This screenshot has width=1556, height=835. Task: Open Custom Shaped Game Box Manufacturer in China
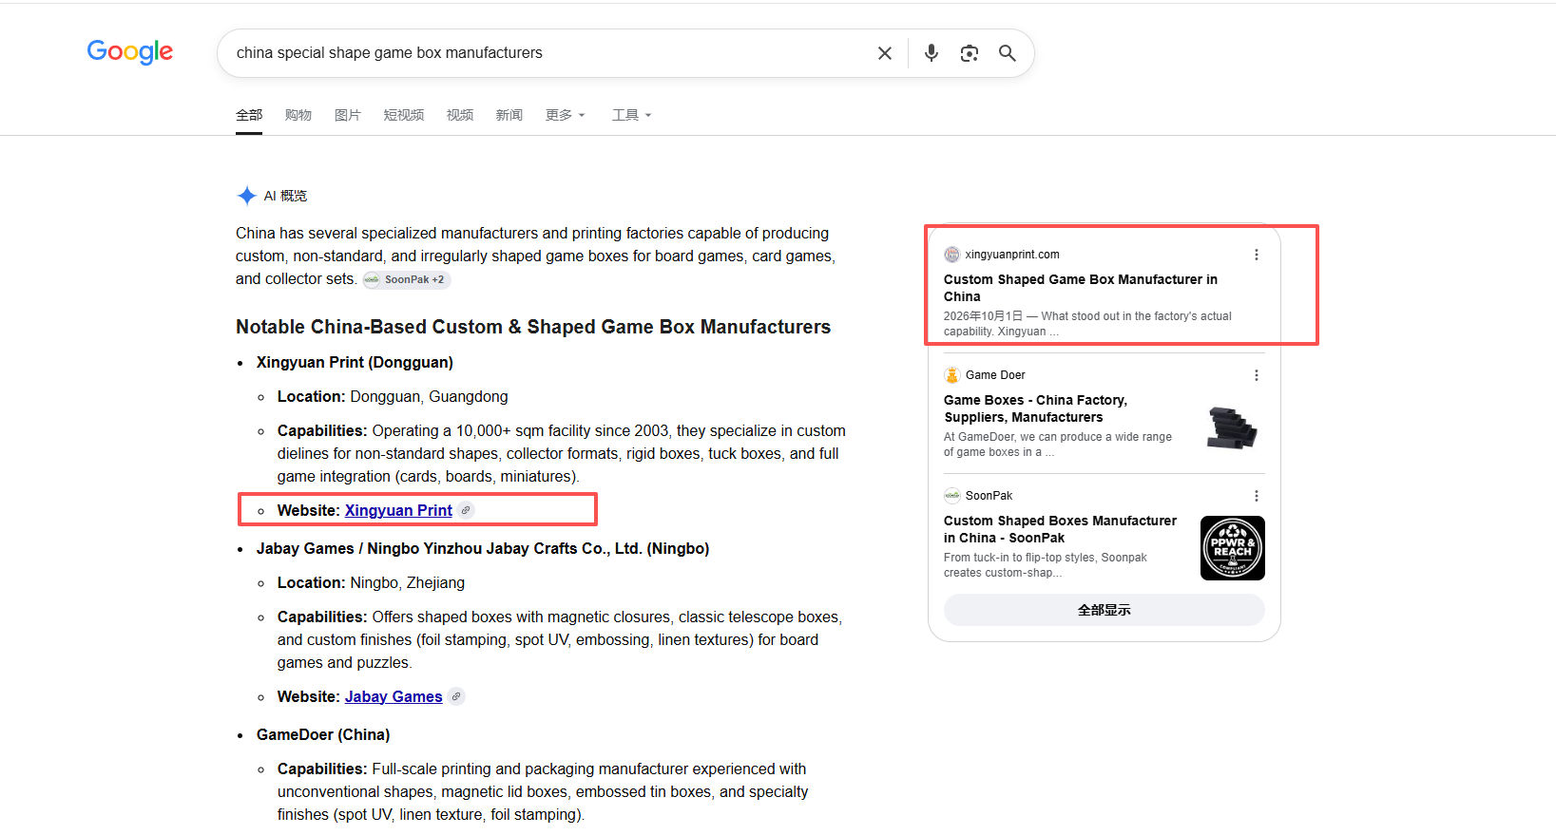click(x=1081, y=288)
